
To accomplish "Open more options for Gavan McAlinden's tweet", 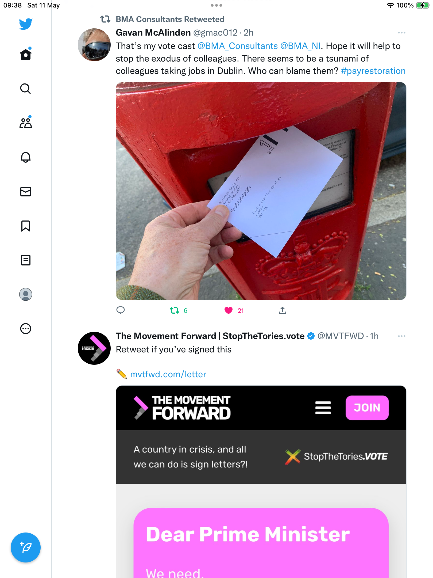I will click(x=401, y=33).
